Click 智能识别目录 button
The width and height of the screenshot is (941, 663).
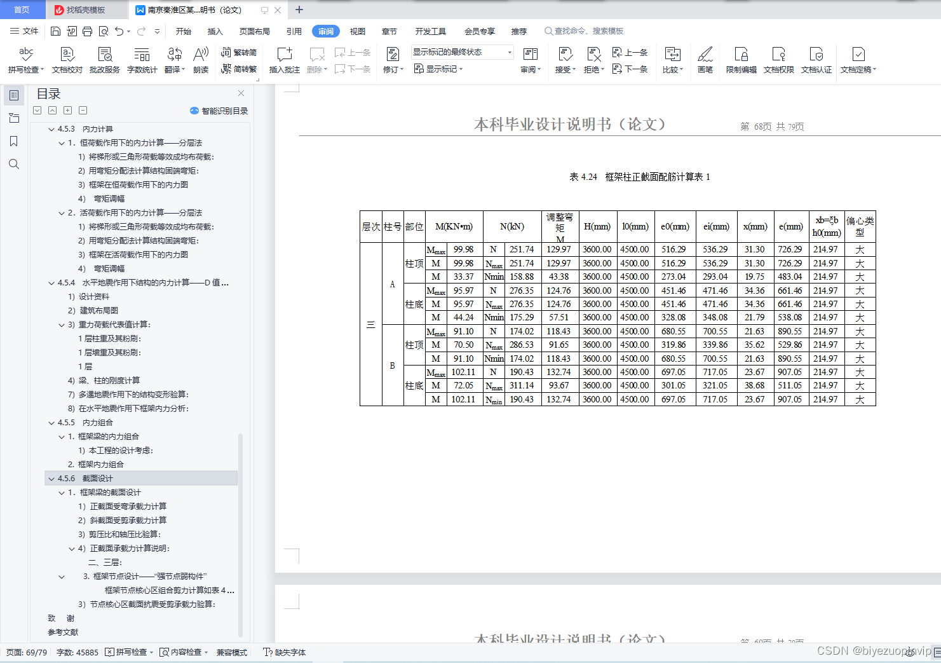(x=219, y=111)
